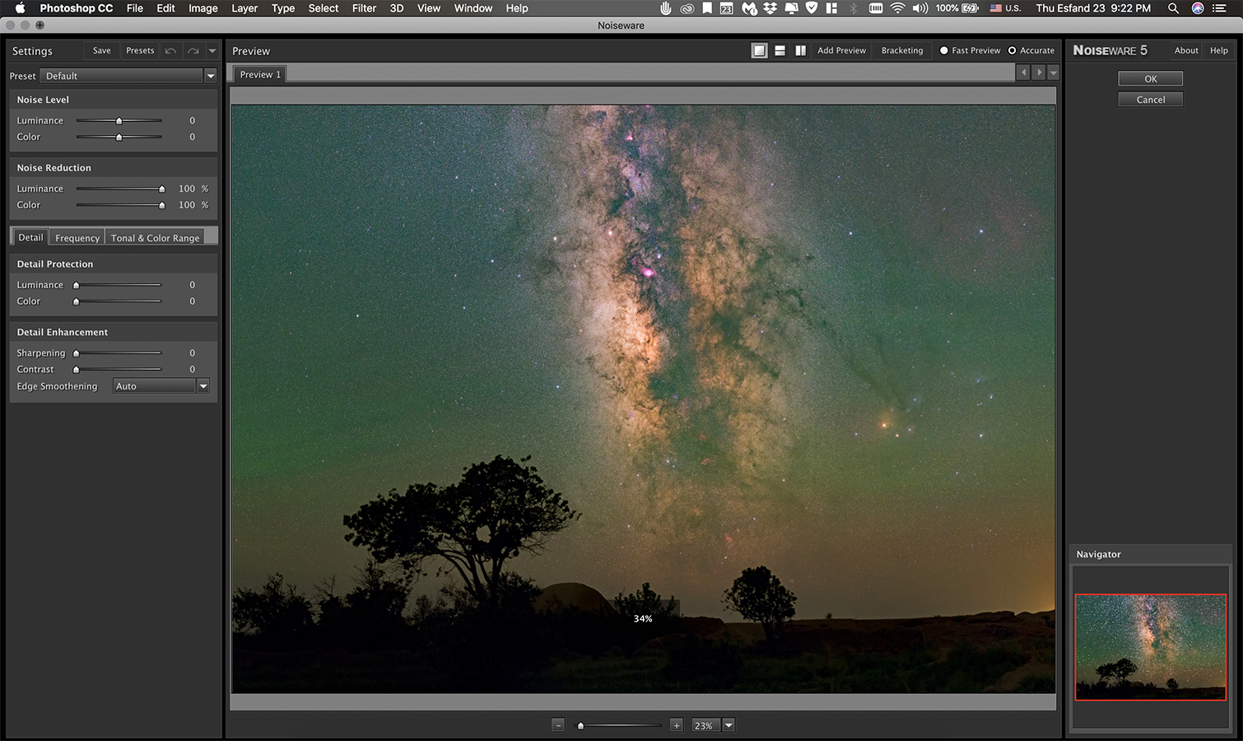Screen dimensions: 1243x741
Task: Save the current settings
Action: pyautogui.click(x=101, y=51)
